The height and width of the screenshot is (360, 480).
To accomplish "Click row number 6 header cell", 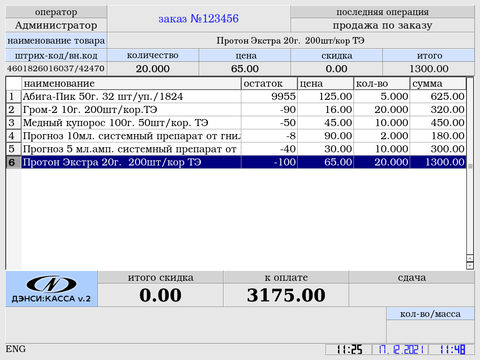I will [x=14, y=162].
